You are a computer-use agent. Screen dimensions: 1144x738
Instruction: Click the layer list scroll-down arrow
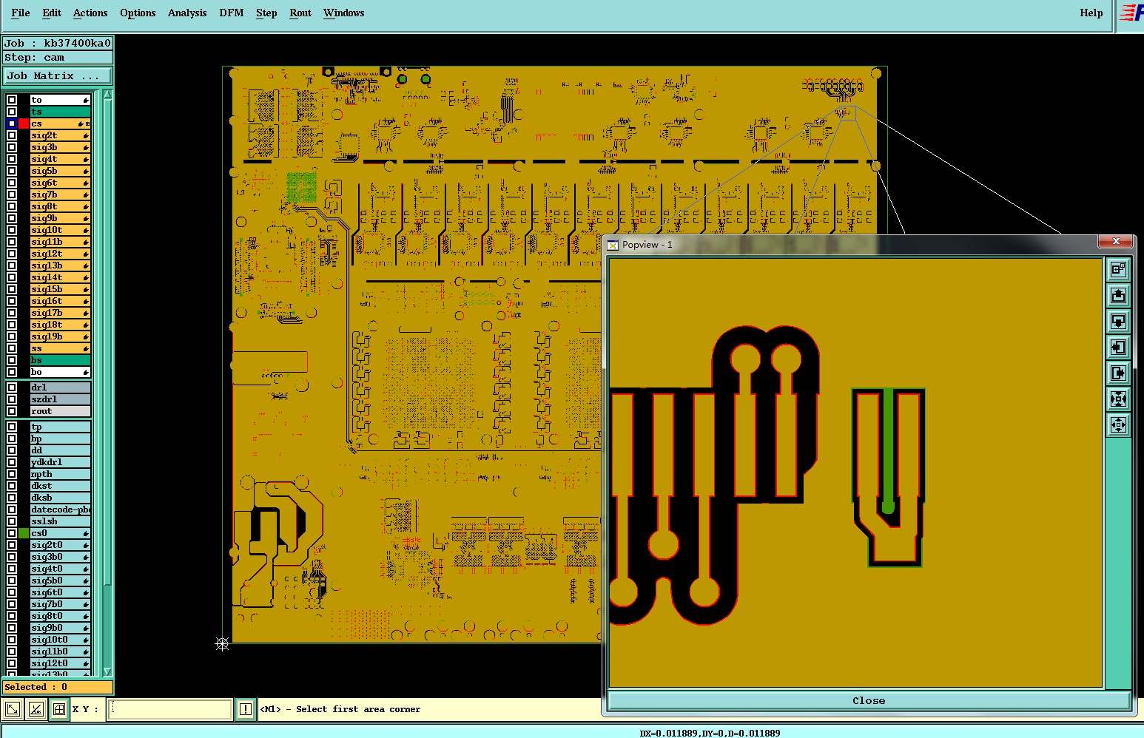click(107, 671)
